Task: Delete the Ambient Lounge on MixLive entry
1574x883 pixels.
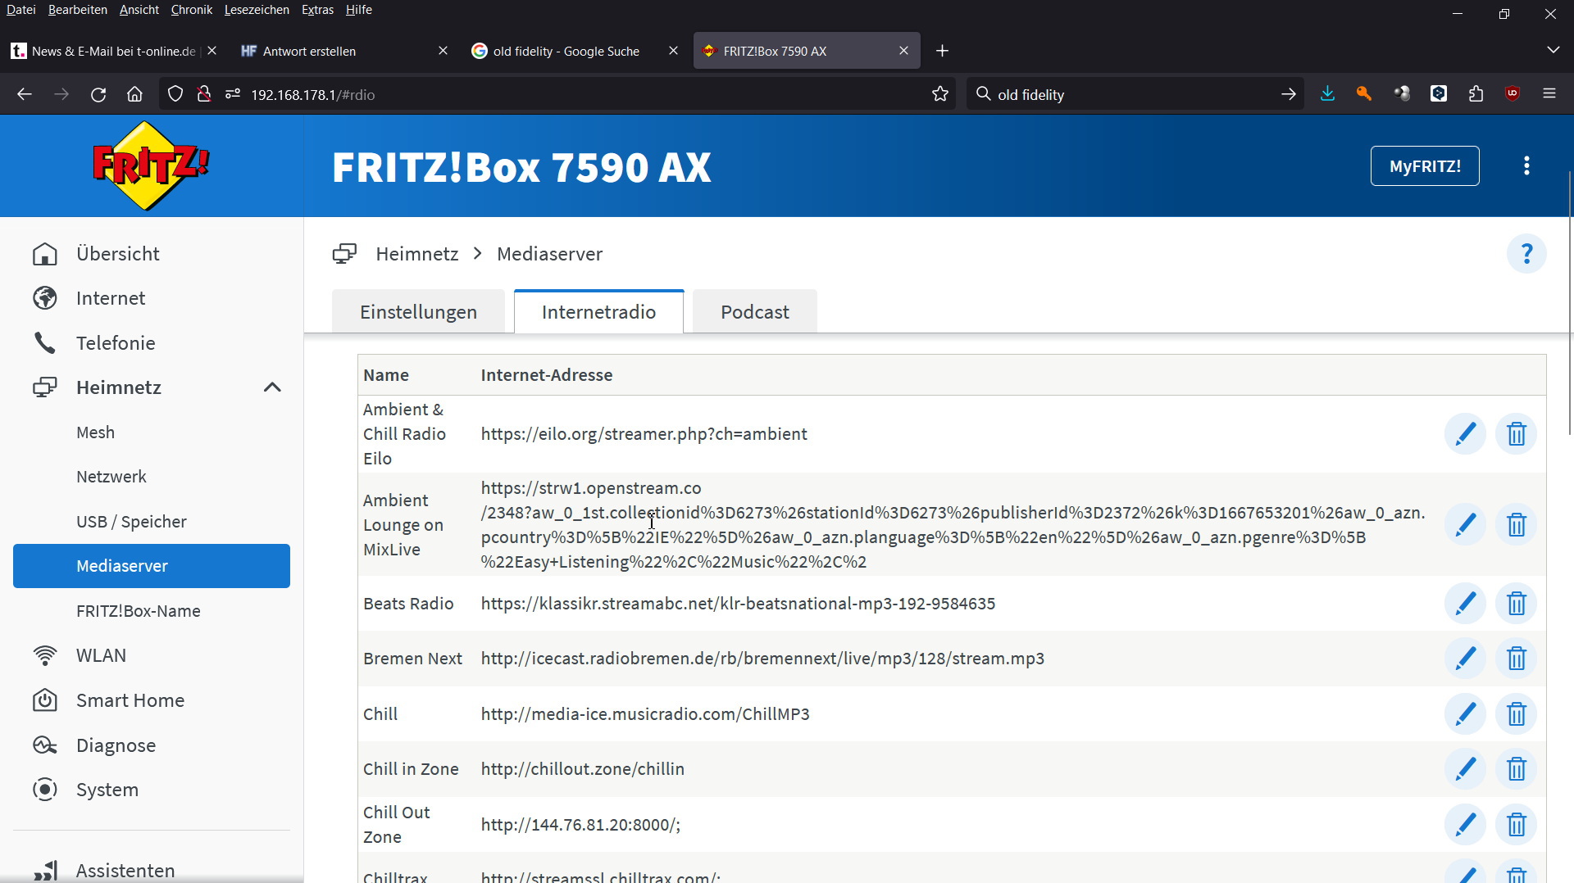Action: coord(1516,525)
